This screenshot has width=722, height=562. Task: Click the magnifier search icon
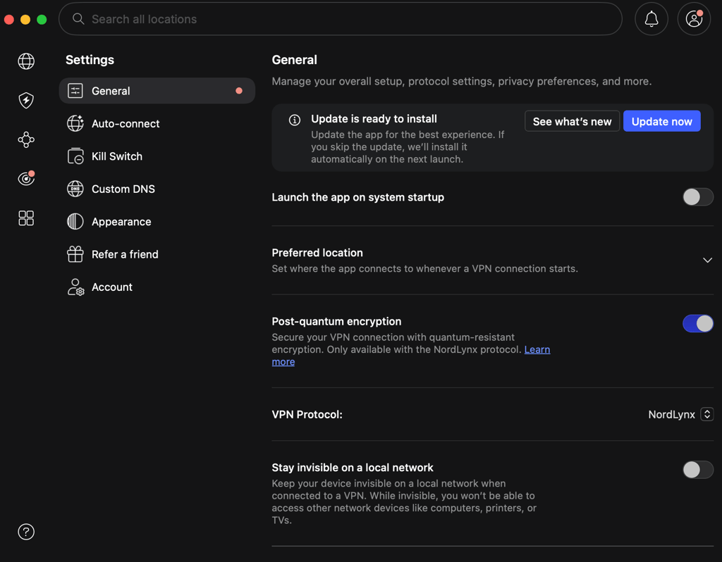78,19
